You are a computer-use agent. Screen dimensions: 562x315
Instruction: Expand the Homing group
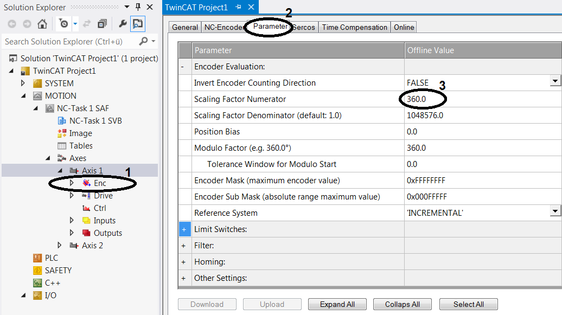[183, 262]
